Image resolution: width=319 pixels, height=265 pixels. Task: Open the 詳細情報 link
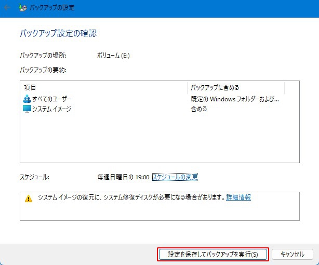pos(238,198)
